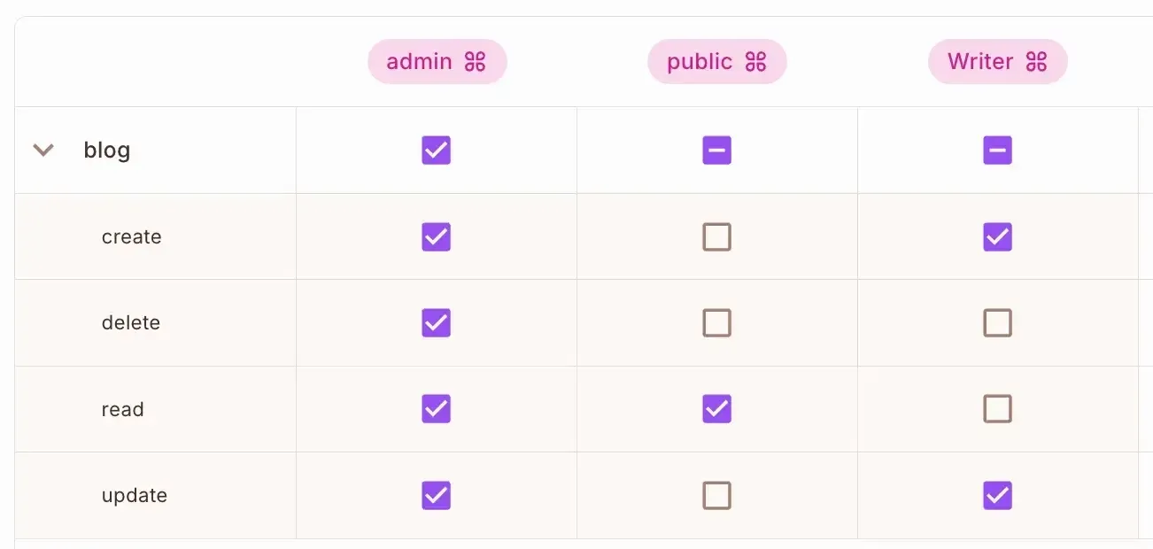Viewport: 1153px width, 549px height.
Task: Collapse the blog permissions group
Action: coord(43,151)
